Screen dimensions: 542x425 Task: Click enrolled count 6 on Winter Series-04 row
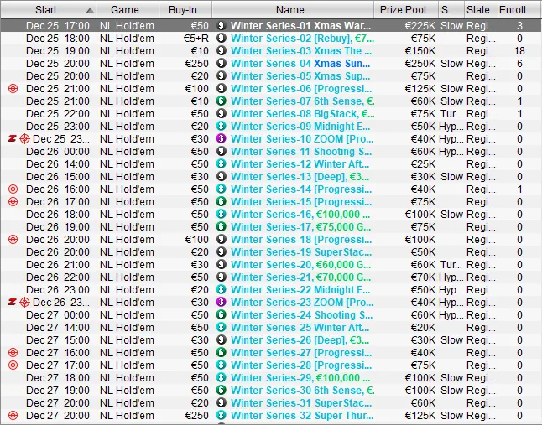[519, 64]
